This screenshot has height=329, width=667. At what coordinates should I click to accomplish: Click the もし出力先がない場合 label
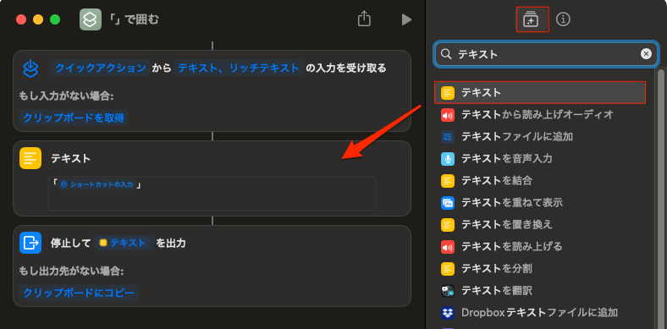pyautogui.click(x=71, y=271)
